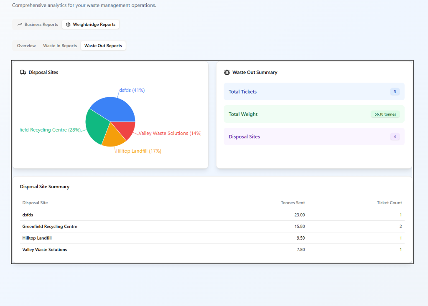The height and width of the screenshot is (306, 428).
Task: Select Valley Waste Solutions in the table
Action: pos(44,250)
